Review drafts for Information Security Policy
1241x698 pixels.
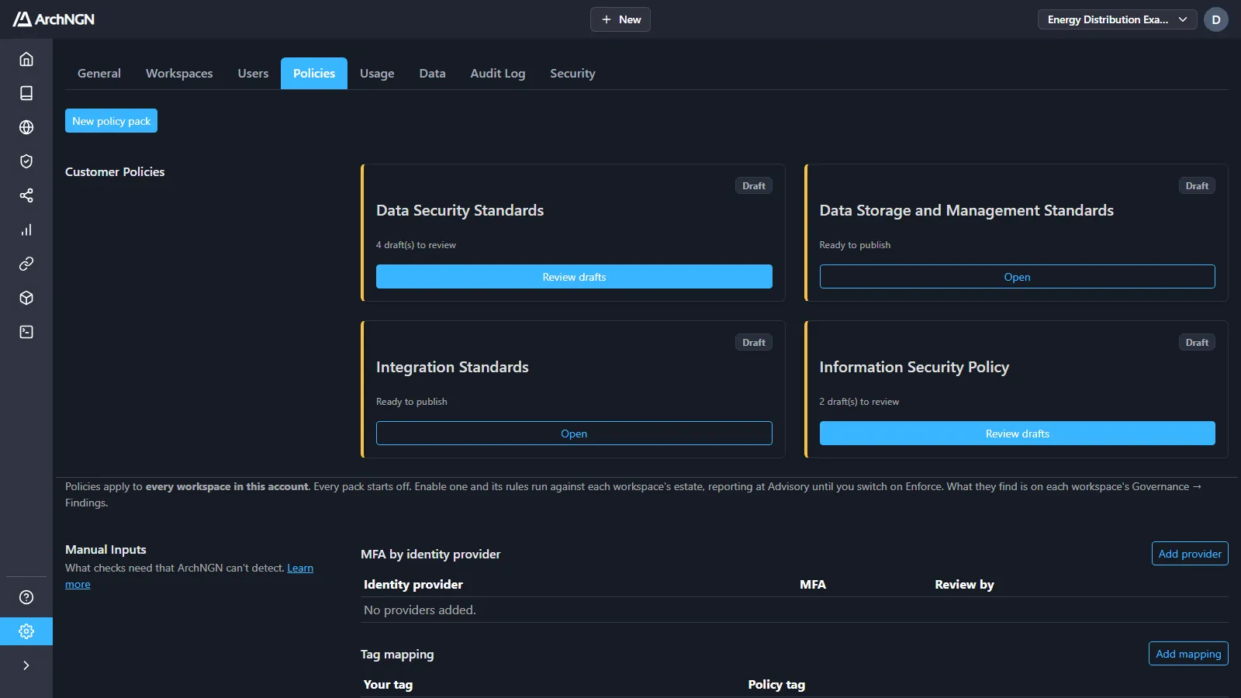[x=1017, y=434]
